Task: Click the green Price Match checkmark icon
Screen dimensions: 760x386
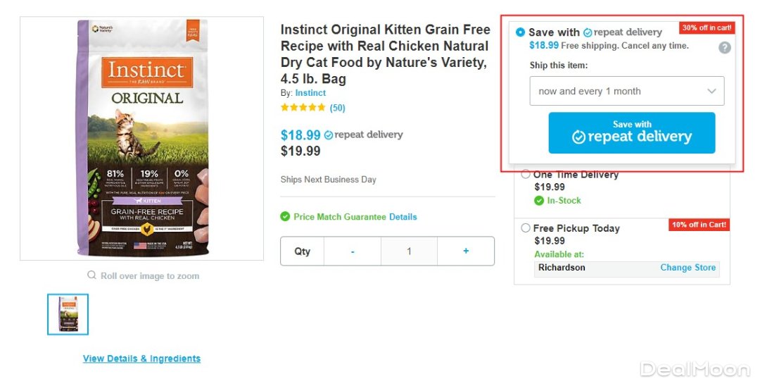Action: [285, 217]
